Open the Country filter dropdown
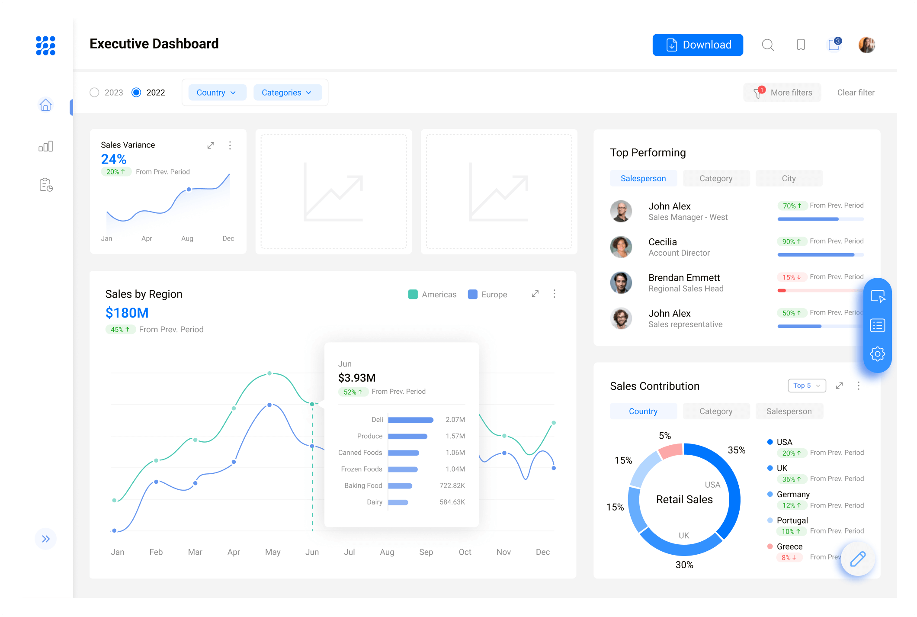 217,93
